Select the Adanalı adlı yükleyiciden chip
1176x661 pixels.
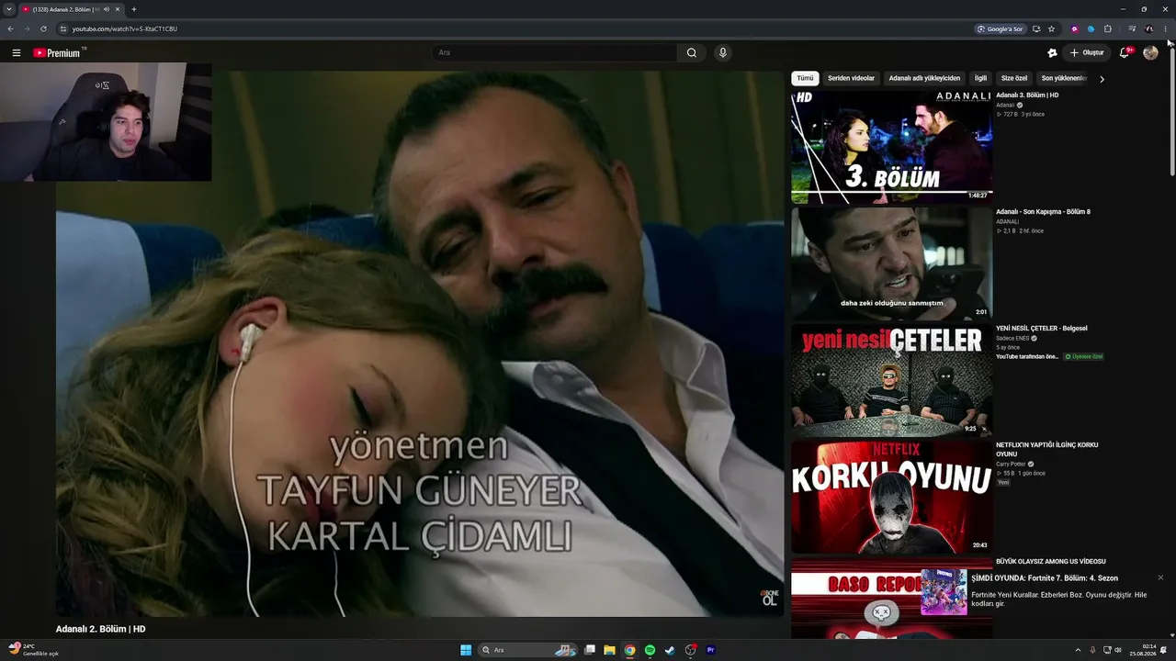pos(924,78)
